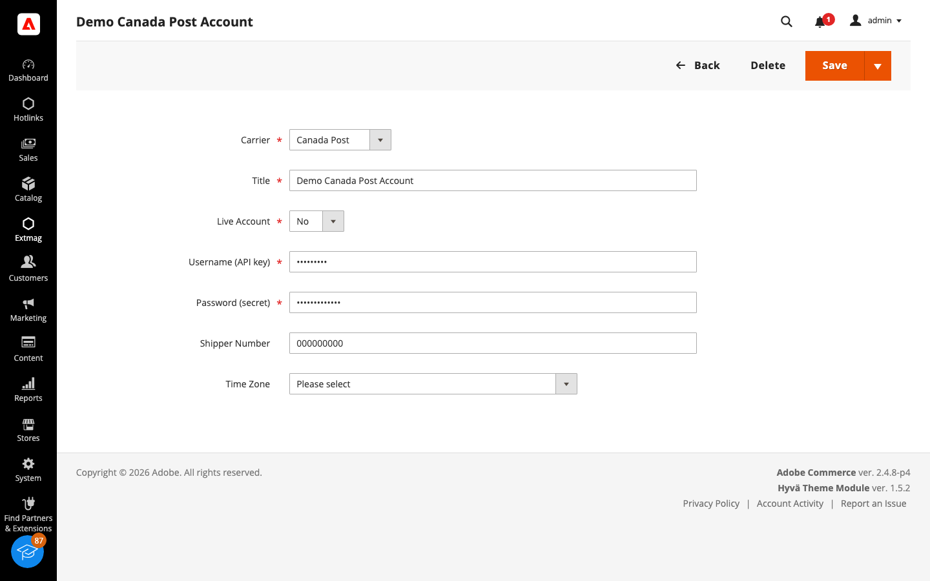The height and width of the screenshot is (581, 930).
Task: Open the notifications bell icon
Action: (820, 22)
